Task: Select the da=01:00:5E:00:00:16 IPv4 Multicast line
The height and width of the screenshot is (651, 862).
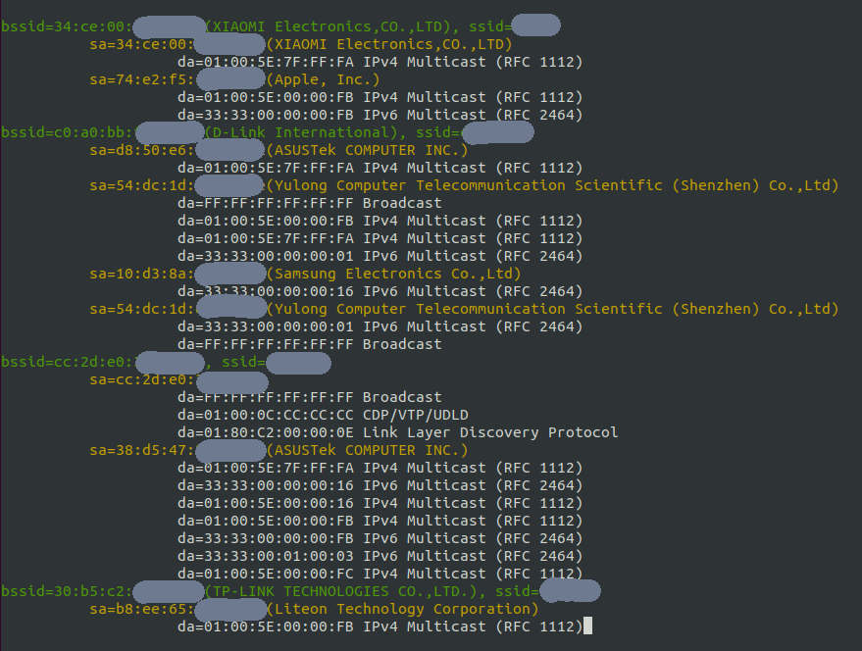Action: (x=380, y=503)
